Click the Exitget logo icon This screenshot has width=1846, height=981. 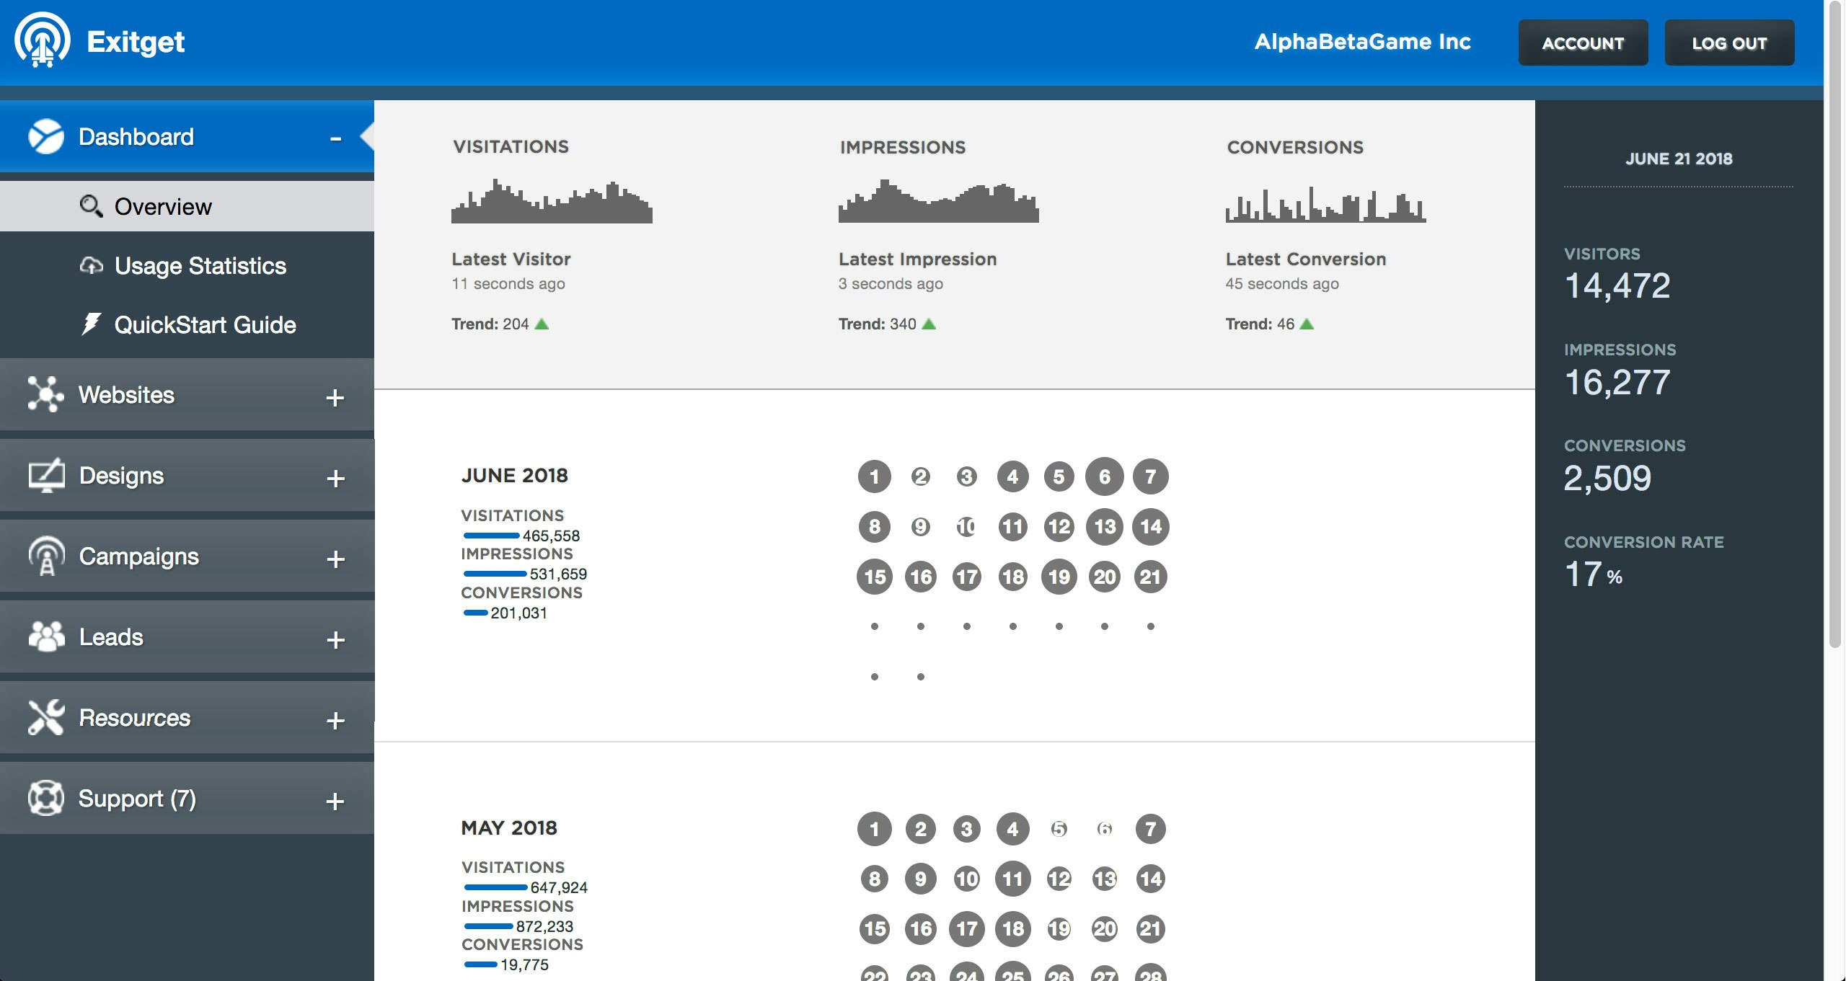pos(42,41)
